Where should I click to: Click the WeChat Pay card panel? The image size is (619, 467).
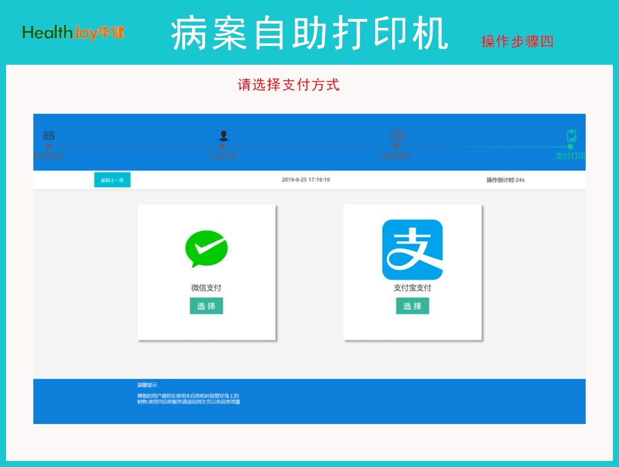[x=206, y=271]
